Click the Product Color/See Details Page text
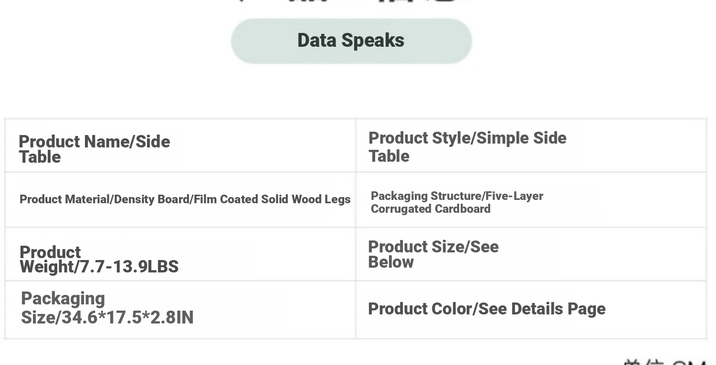This screenshot has width=716, height=365. [487, 309]
